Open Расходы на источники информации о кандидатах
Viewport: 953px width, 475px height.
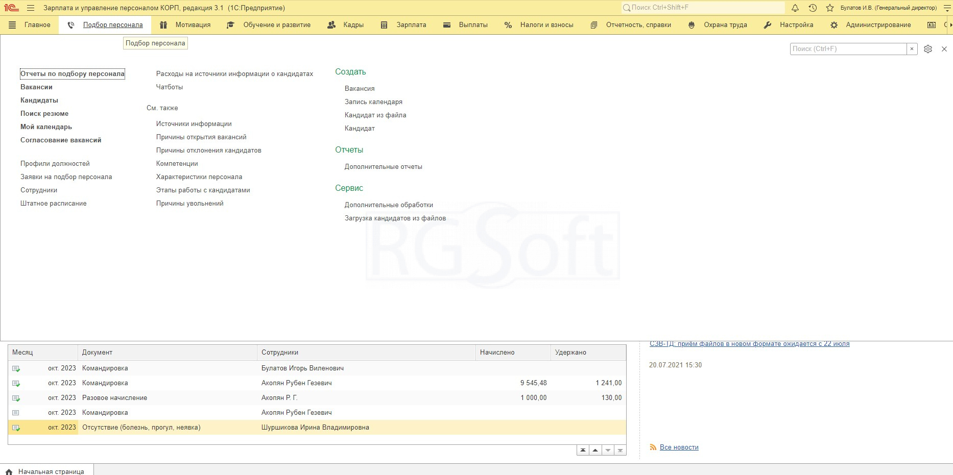235,74
